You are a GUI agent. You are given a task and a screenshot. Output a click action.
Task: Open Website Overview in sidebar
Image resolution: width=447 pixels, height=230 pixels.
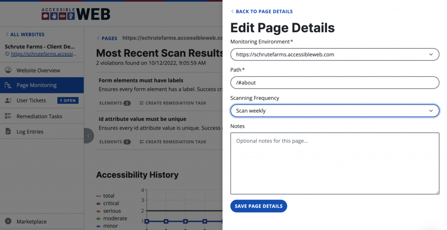pyautogui.click(x=42, y=70)
